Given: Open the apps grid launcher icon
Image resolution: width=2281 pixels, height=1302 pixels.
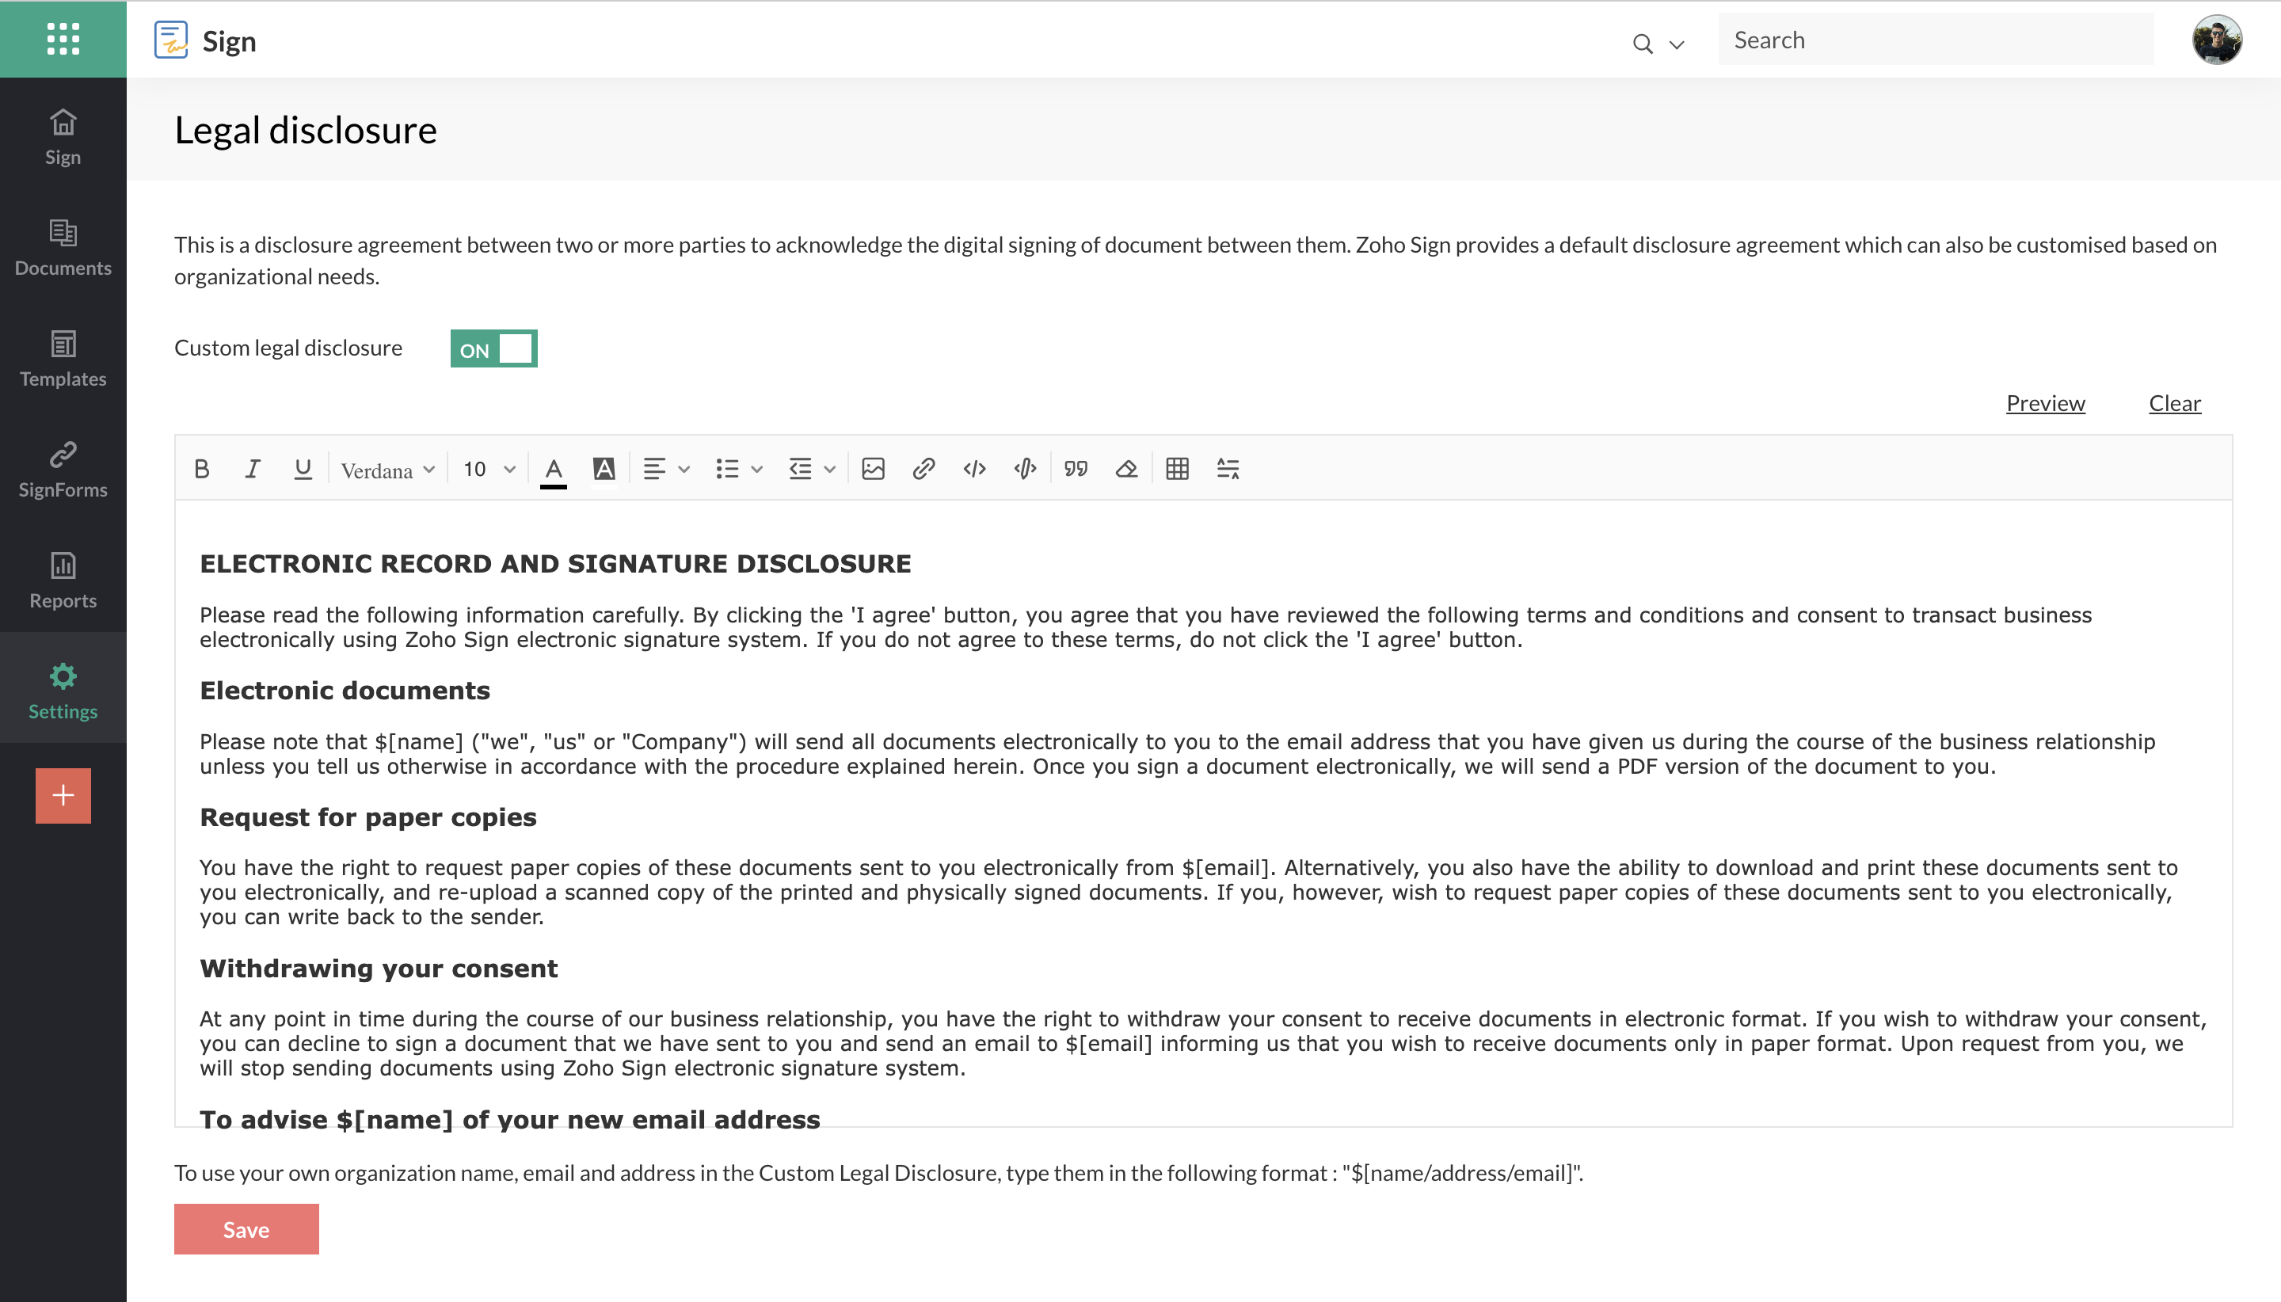Looking at the screenshot, I should [63, 40].
